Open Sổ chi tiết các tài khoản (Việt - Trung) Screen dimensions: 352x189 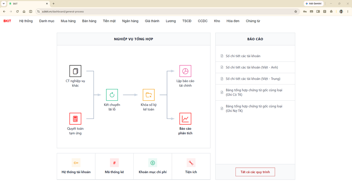click(x=255, y=79)
